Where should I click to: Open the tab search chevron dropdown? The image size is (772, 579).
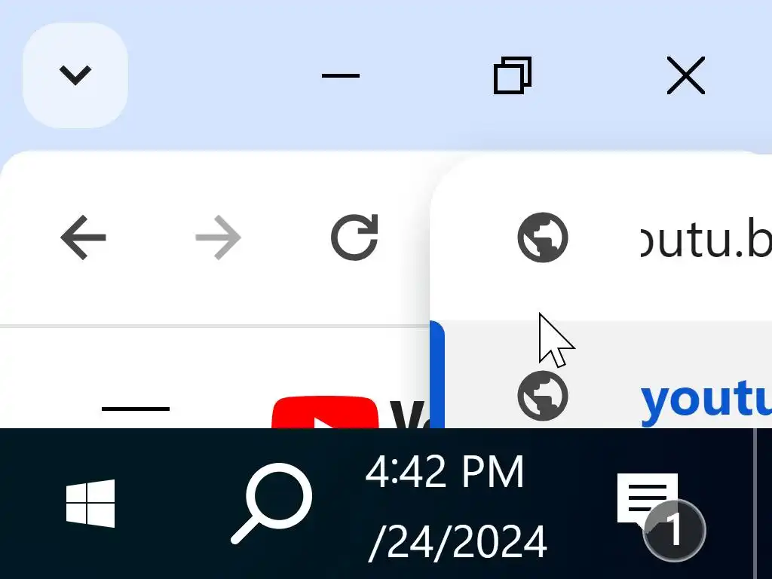click(75, 75)
